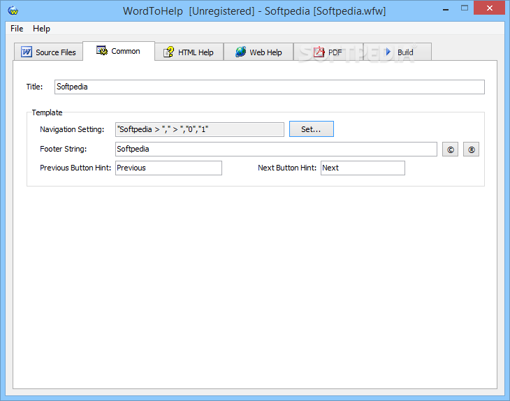Click the Acrobat icon on PDF tab
This screenshot has height=401, width=510.
click(x=319, y=52)
